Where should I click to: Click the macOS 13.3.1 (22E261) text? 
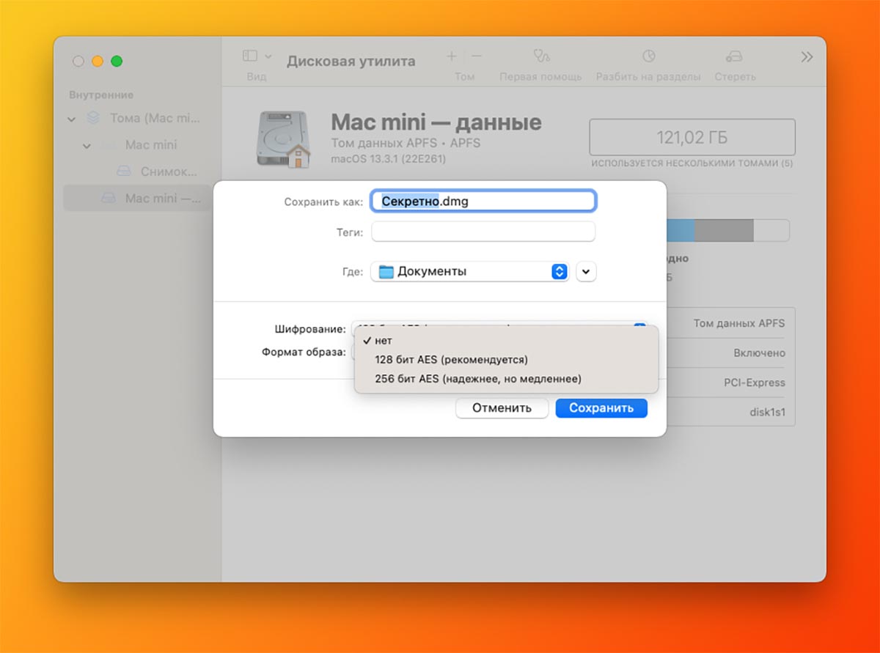388,158
